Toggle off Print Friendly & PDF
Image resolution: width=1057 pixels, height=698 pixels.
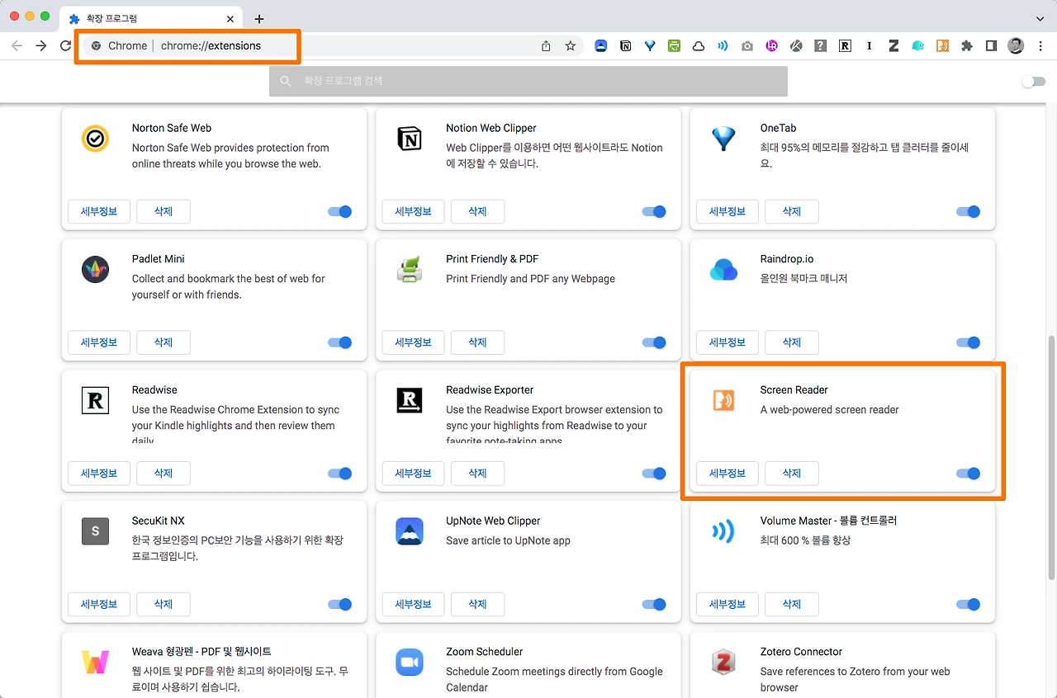coord(654,342)
